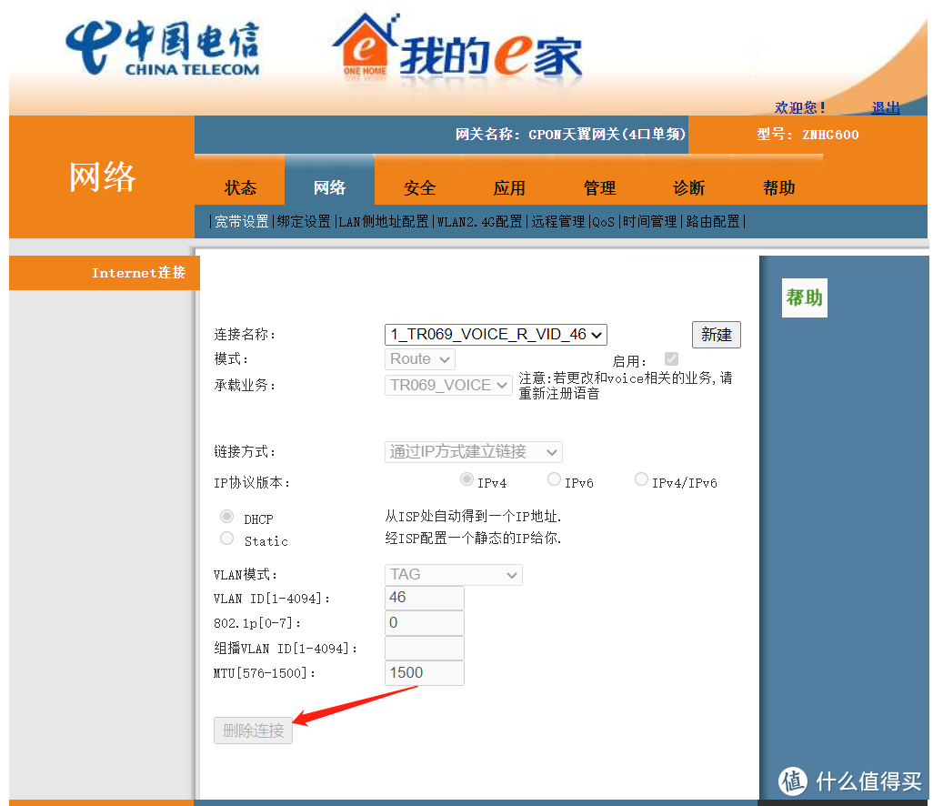Click the green 帮助 button in right panel
This screenshot has width=933, height=806.
[x=805, y=297]
